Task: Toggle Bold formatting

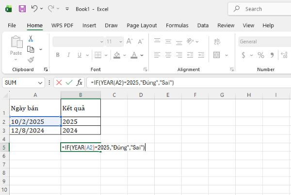Action: 58,55
